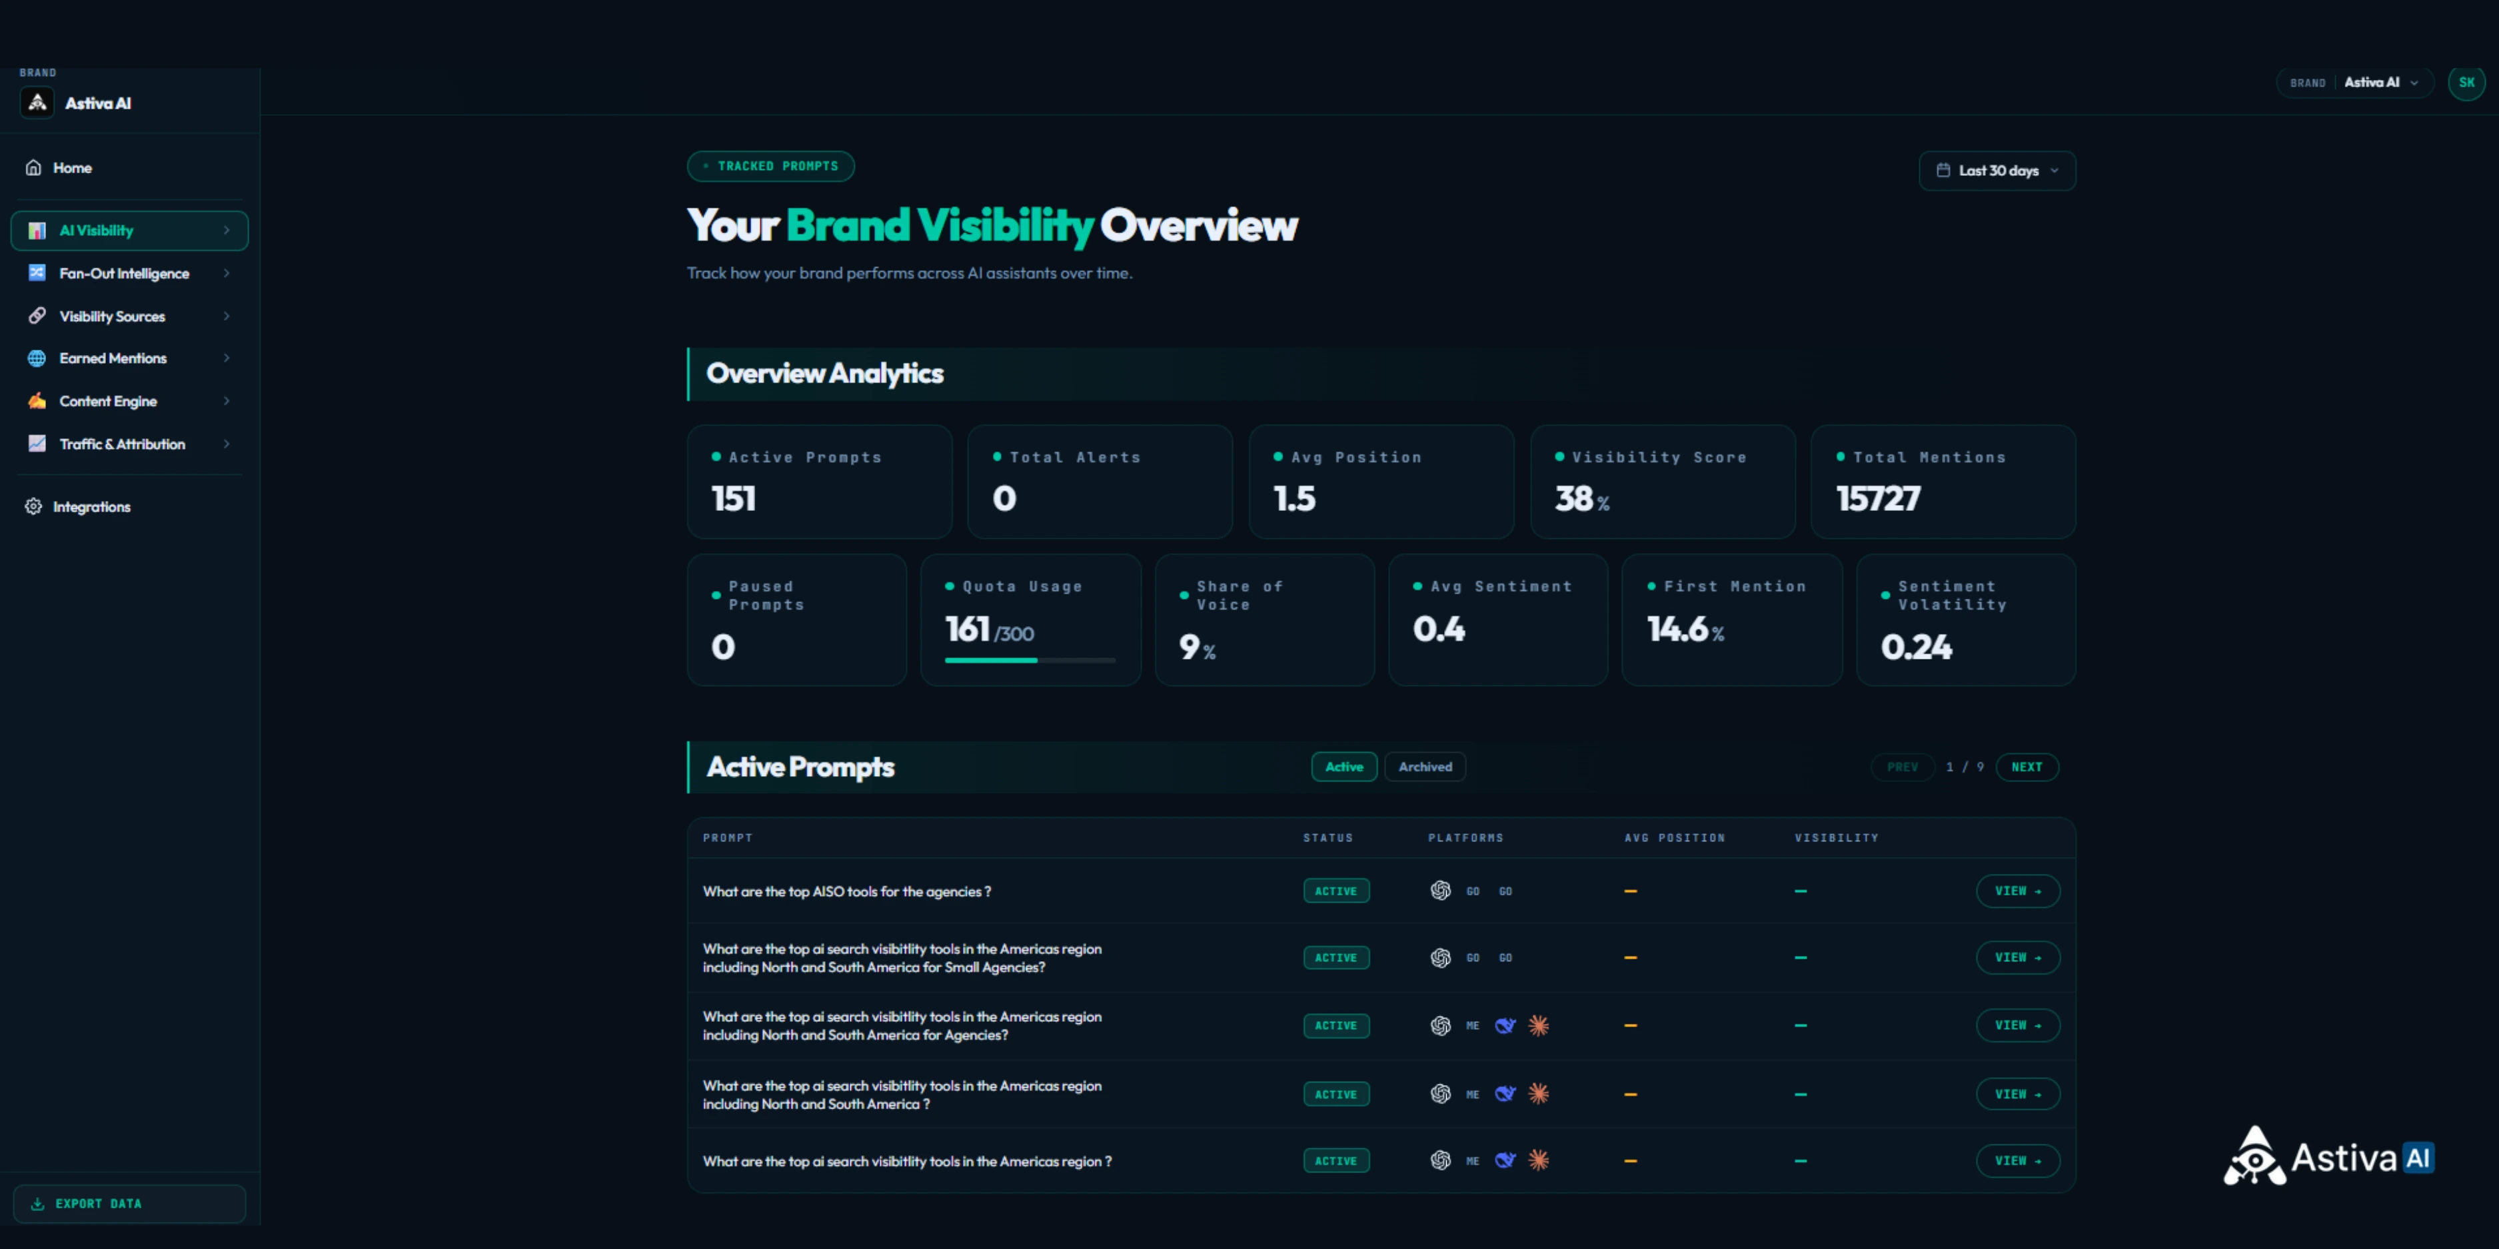The width and height of the screenshot is (2499, 1249).
Task: Click the Earned Mentions globe icon
Action: click(x=37, y=359)
